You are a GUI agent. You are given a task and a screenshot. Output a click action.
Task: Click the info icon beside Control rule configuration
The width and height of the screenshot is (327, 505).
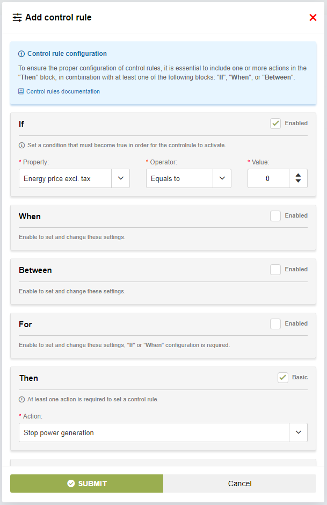[x=21, y=54]
